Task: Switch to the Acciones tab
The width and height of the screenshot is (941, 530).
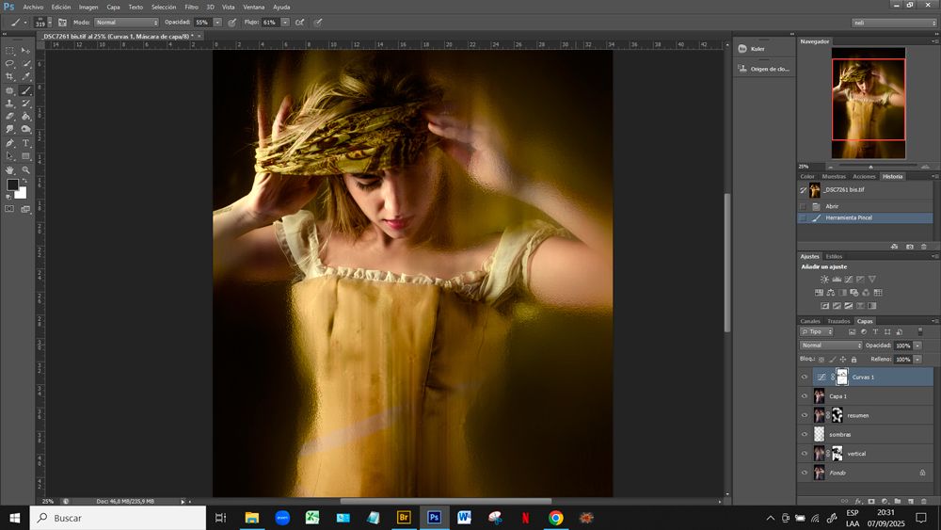Action: click(x=864, y=176)
